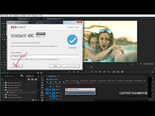155x116 pixels.
Task: Click the serial number input field
Action: click(45, 56)
